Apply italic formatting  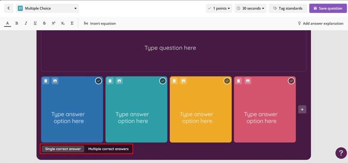pos(26,23)
